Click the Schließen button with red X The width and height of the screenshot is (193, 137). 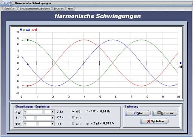click(x=155, y=121)
